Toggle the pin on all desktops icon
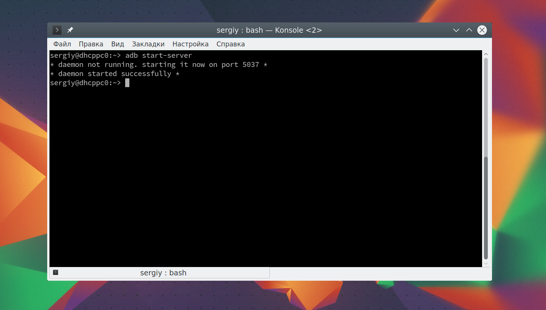 coord(70,30)
